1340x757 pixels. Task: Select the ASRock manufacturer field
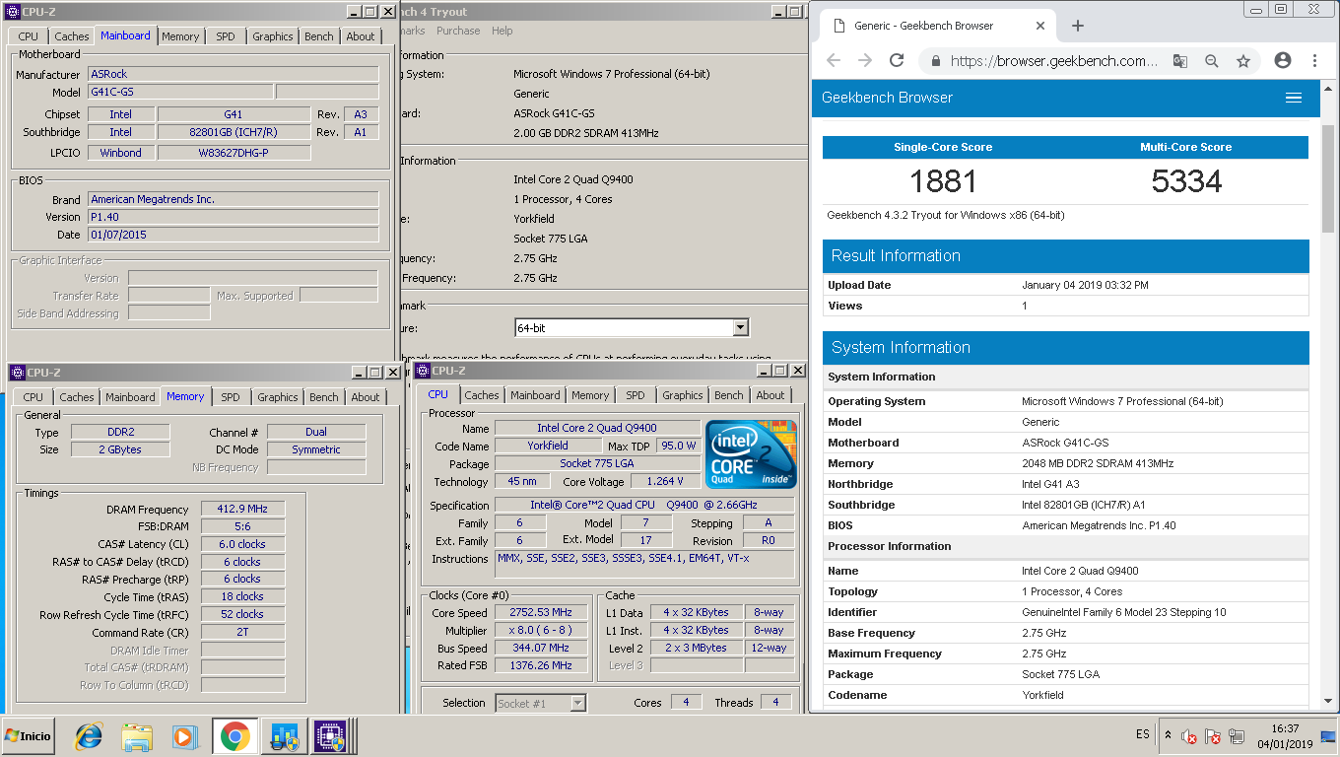(233, 74)
